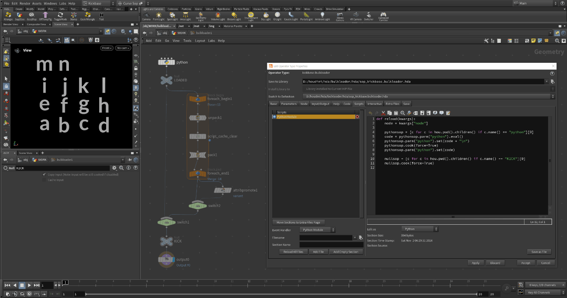Create a Spot Light
The image size is (567, 298).
pyautogui.click(x=173, y=16)
